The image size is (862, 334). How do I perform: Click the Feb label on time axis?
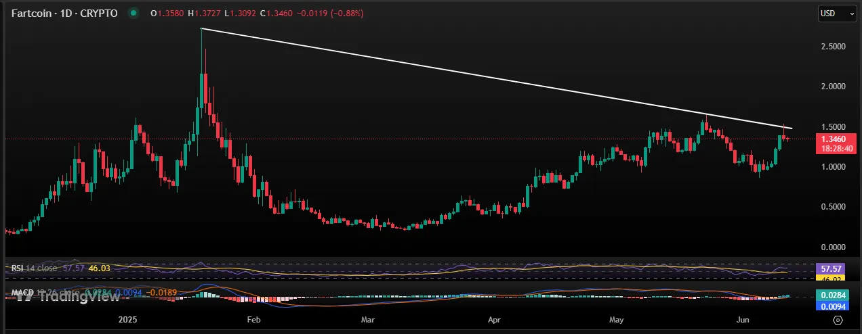tap(254, 320)
